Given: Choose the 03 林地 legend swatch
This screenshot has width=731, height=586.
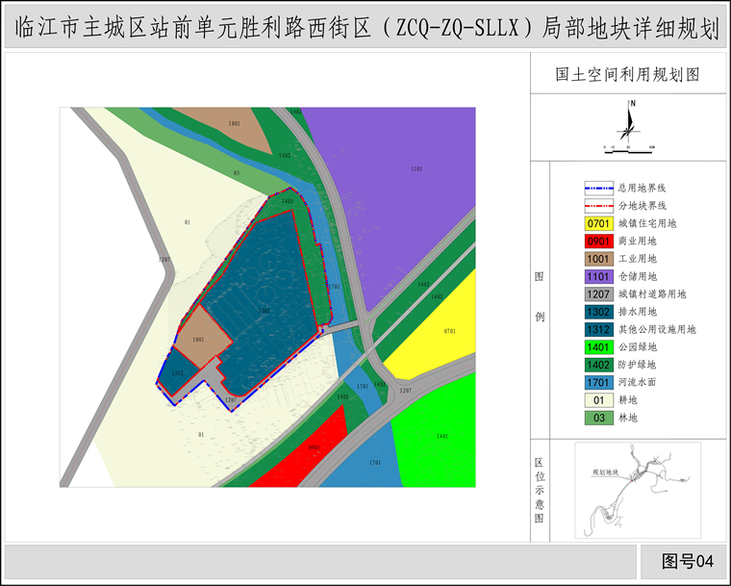Looking at the screenshot, I should click(x=597, y=418).
